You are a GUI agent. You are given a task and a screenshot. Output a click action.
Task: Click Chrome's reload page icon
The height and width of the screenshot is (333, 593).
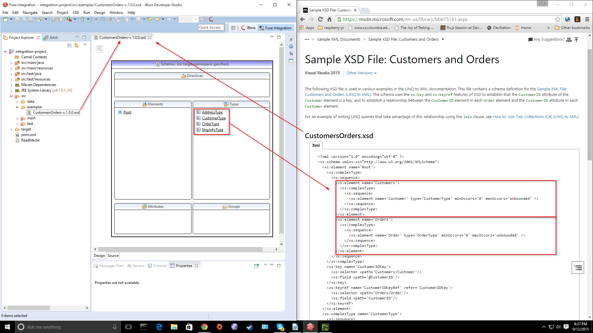coord(320,19)
